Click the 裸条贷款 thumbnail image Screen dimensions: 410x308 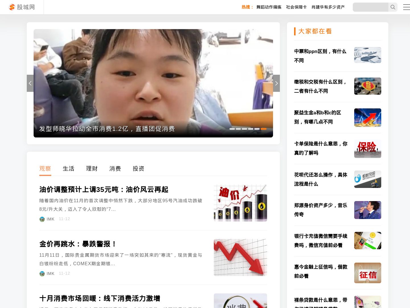coord(368,302)
